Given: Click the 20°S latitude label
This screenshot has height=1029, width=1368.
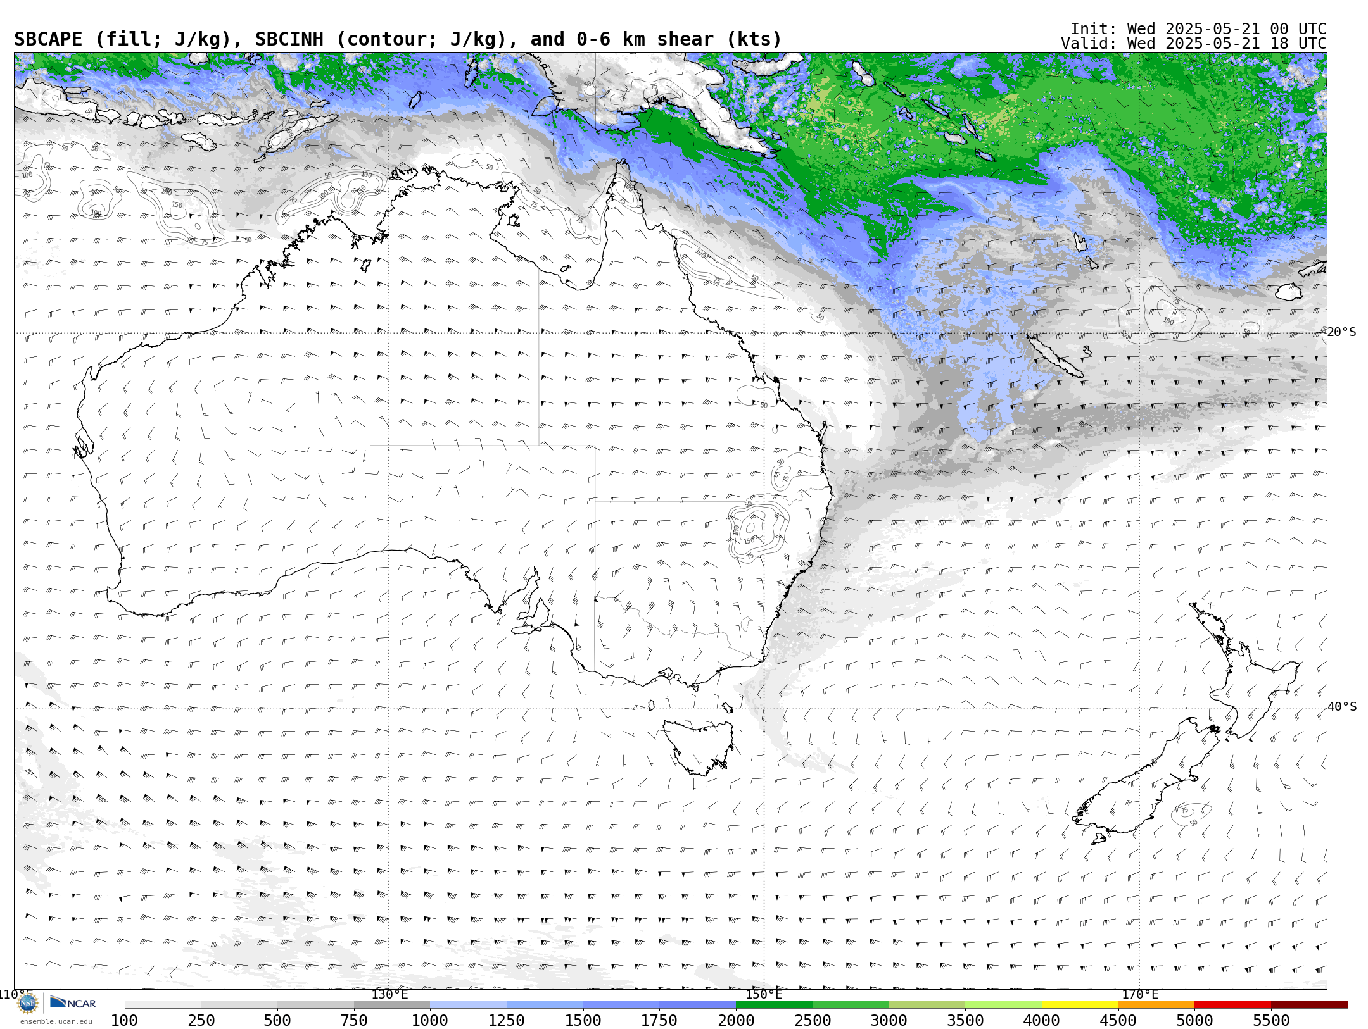Looking at the screenshot, I should pos(1342,332).
